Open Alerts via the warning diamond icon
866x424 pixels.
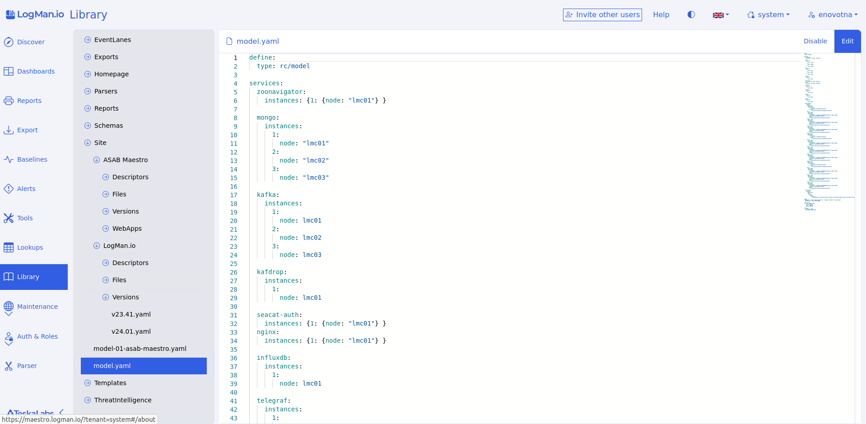(9, 189)
